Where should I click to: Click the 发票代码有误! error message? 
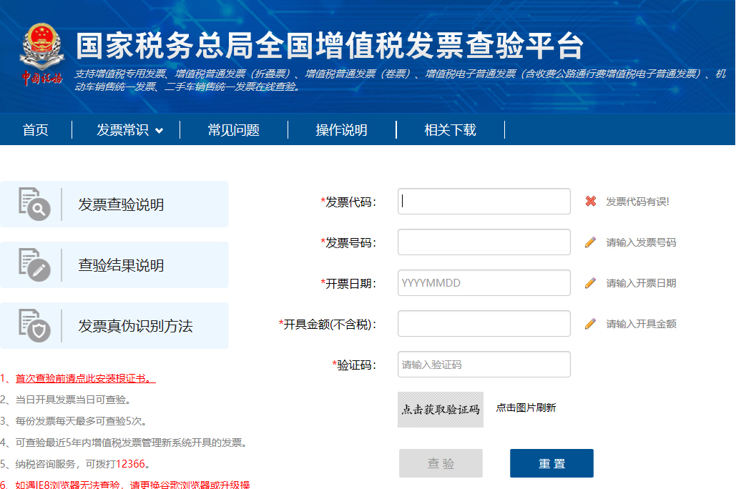tap(637, 202)
